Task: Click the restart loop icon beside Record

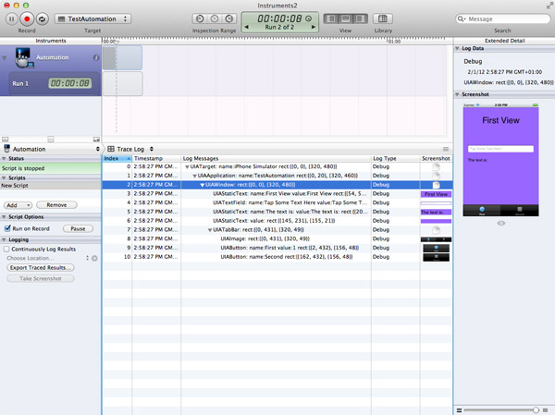Action: 43,18
